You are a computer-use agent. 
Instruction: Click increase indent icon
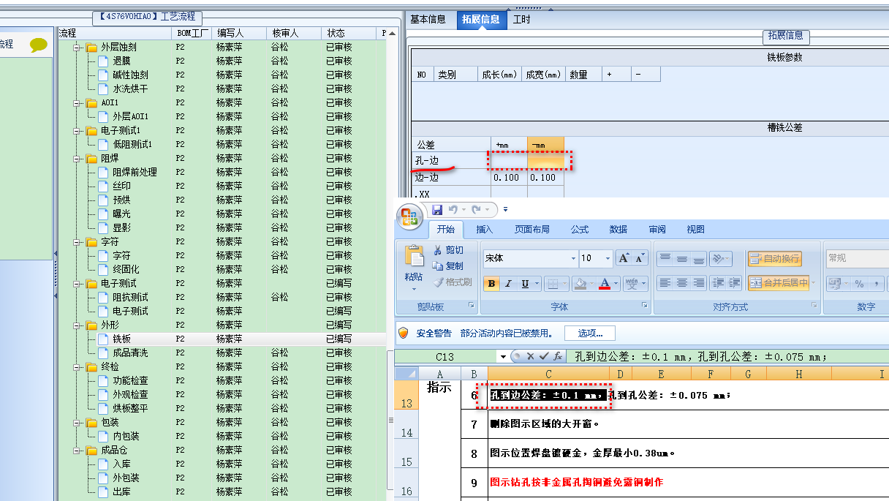click(x=735, y=283)
